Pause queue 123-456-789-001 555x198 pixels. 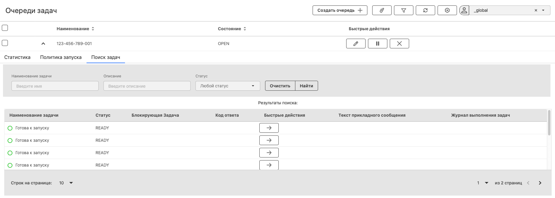tap(377, 44)
